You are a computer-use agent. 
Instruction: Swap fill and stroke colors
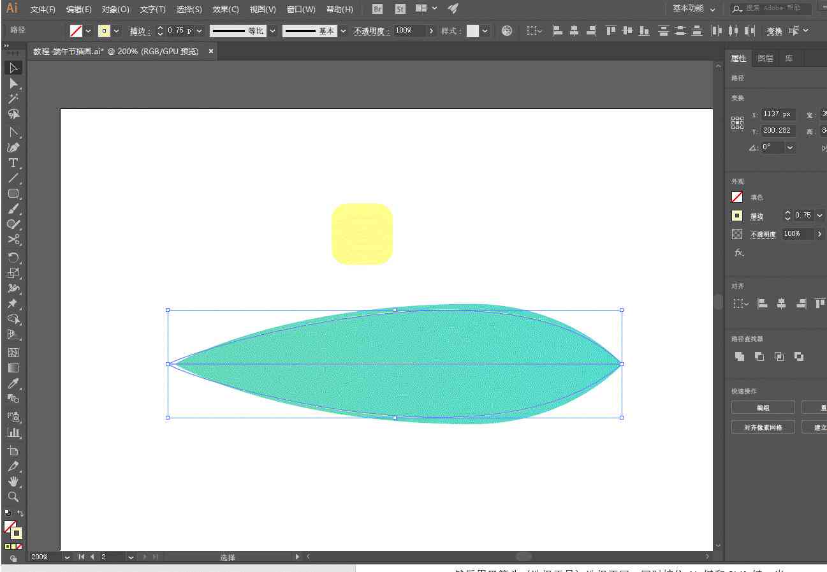(x=20, y=513)
